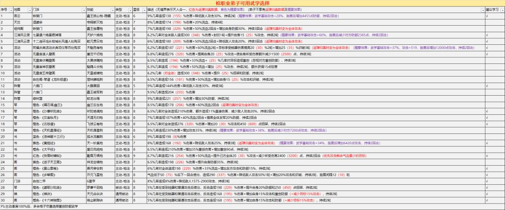Select the 9%几率造成198 (X)%伤害 description
Viewport: 505px width, 210px height.
(x=316, y=137)
